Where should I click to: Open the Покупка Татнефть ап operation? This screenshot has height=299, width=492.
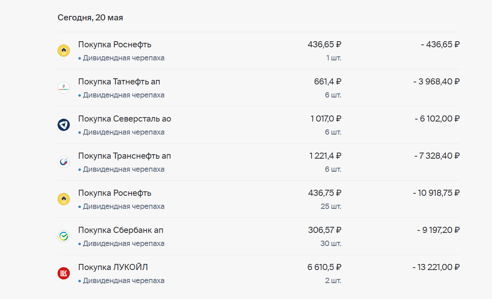coord(258,88)
